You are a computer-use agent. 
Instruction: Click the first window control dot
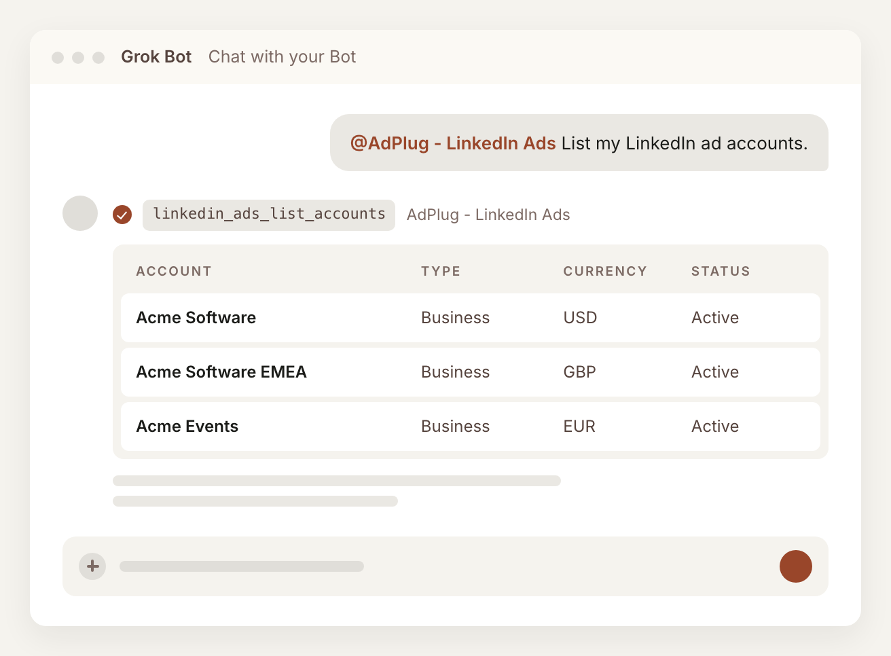(58, 58)
